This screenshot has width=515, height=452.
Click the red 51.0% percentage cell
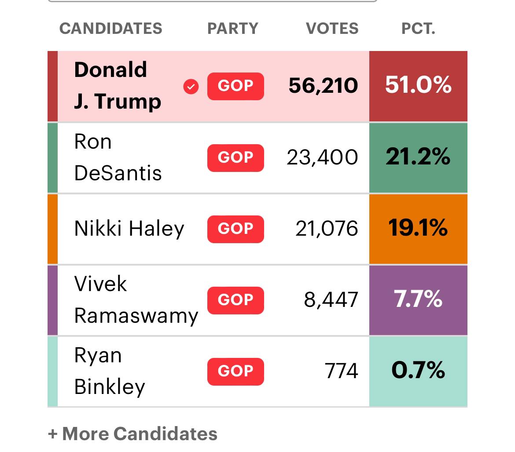click(418, 86)
